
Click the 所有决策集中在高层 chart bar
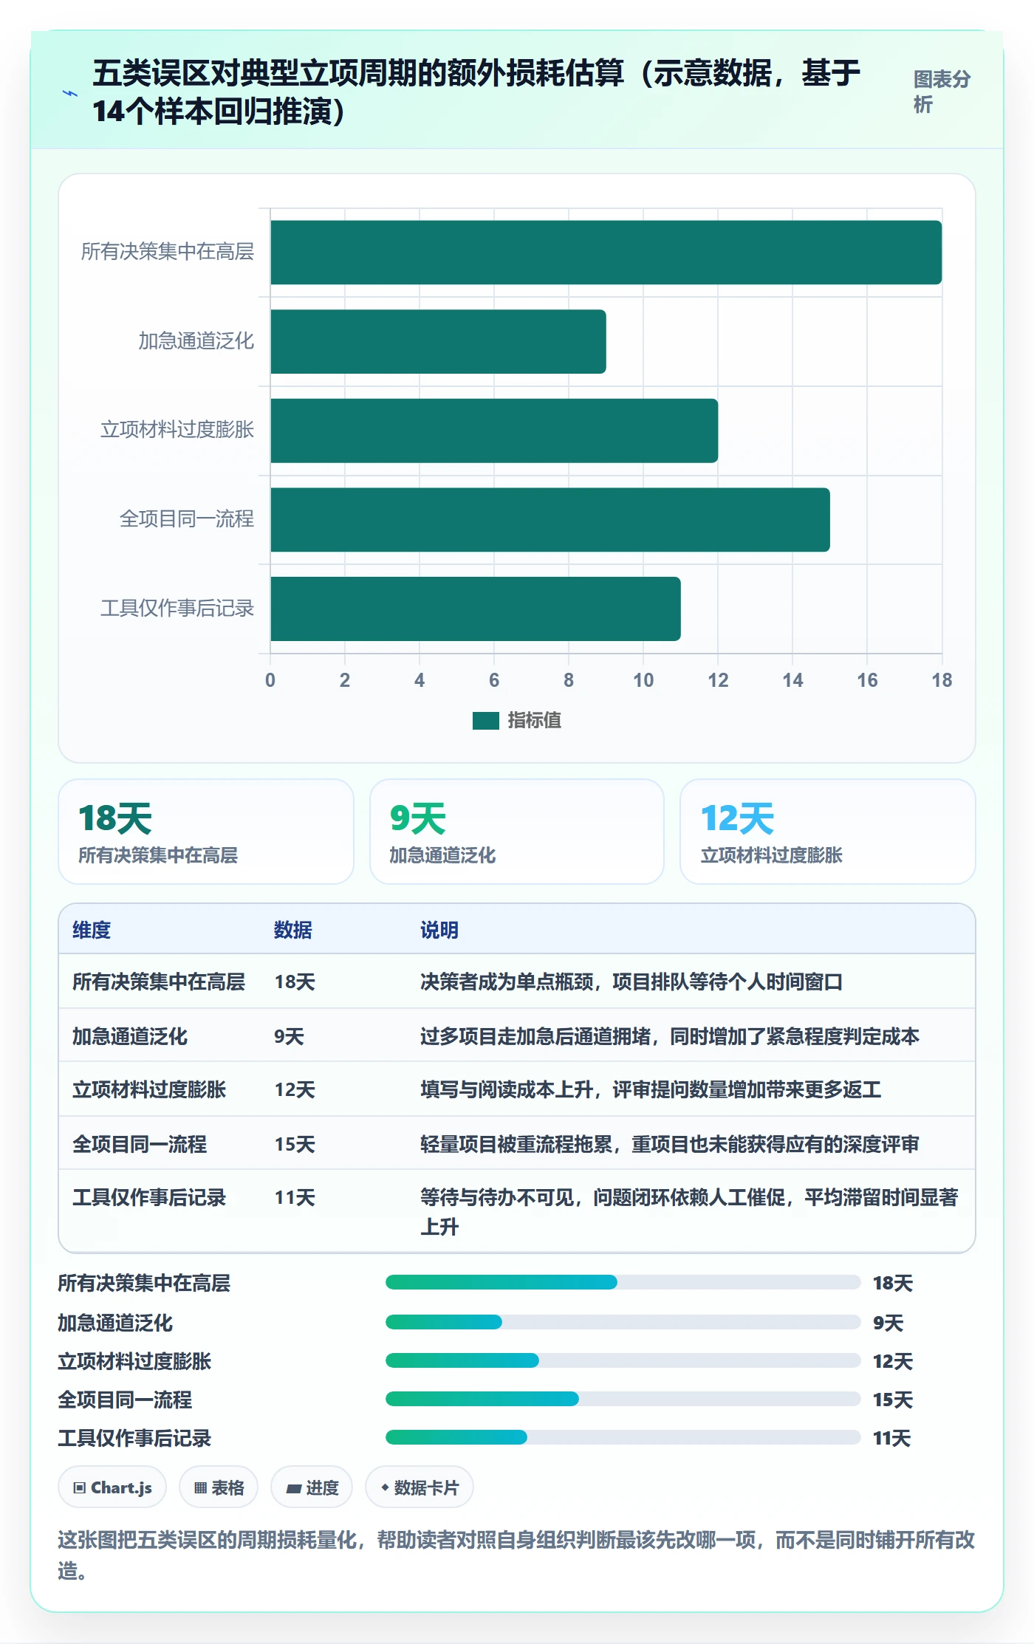(x=606, y=253)
